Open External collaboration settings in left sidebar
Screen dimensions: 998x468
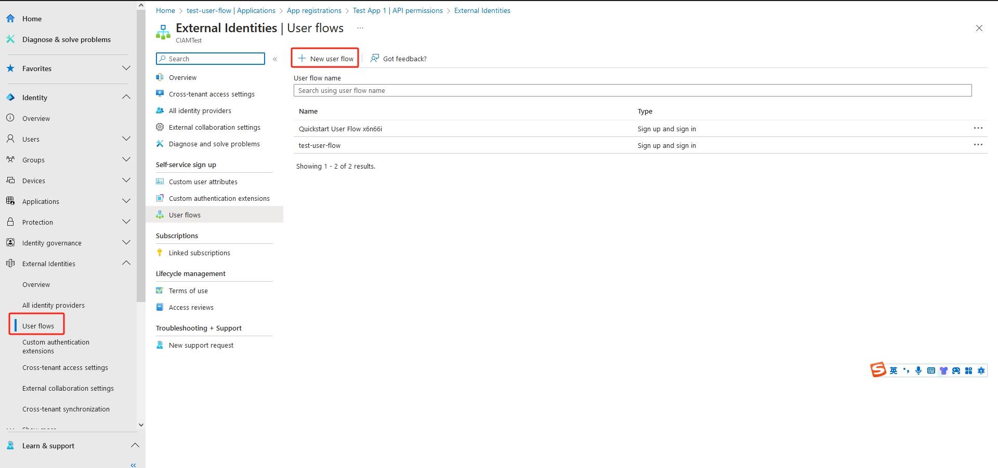68,388
